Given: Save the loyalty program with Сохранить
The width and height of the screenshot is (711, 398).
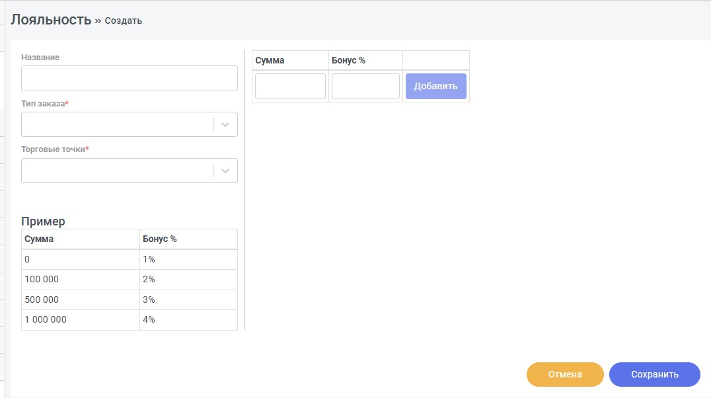Looking at the screenshot, I should coord(655,374).
